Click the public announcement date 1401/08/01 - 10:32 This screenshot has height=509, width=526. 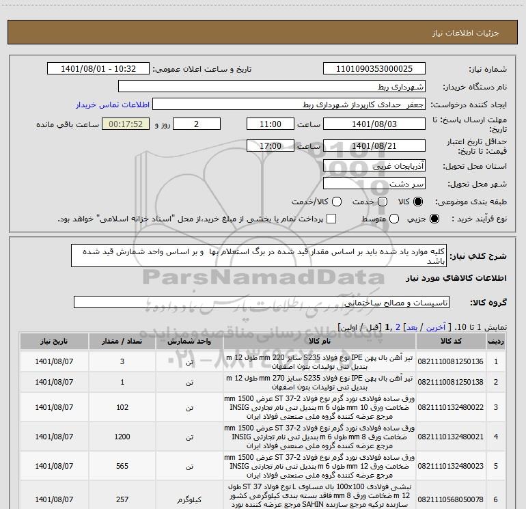pyautogui.click(x=98, y=69)
